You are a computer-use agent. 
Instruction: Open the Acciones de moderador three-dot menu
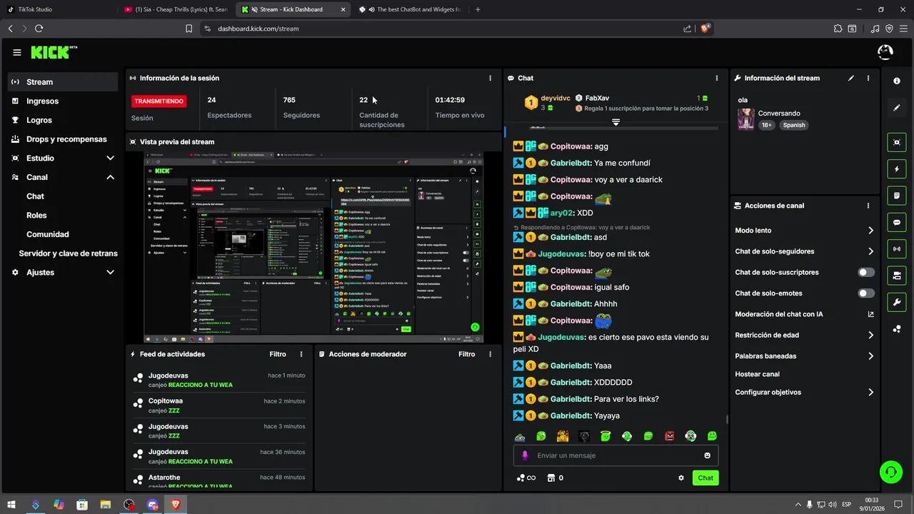click(490, 354)
